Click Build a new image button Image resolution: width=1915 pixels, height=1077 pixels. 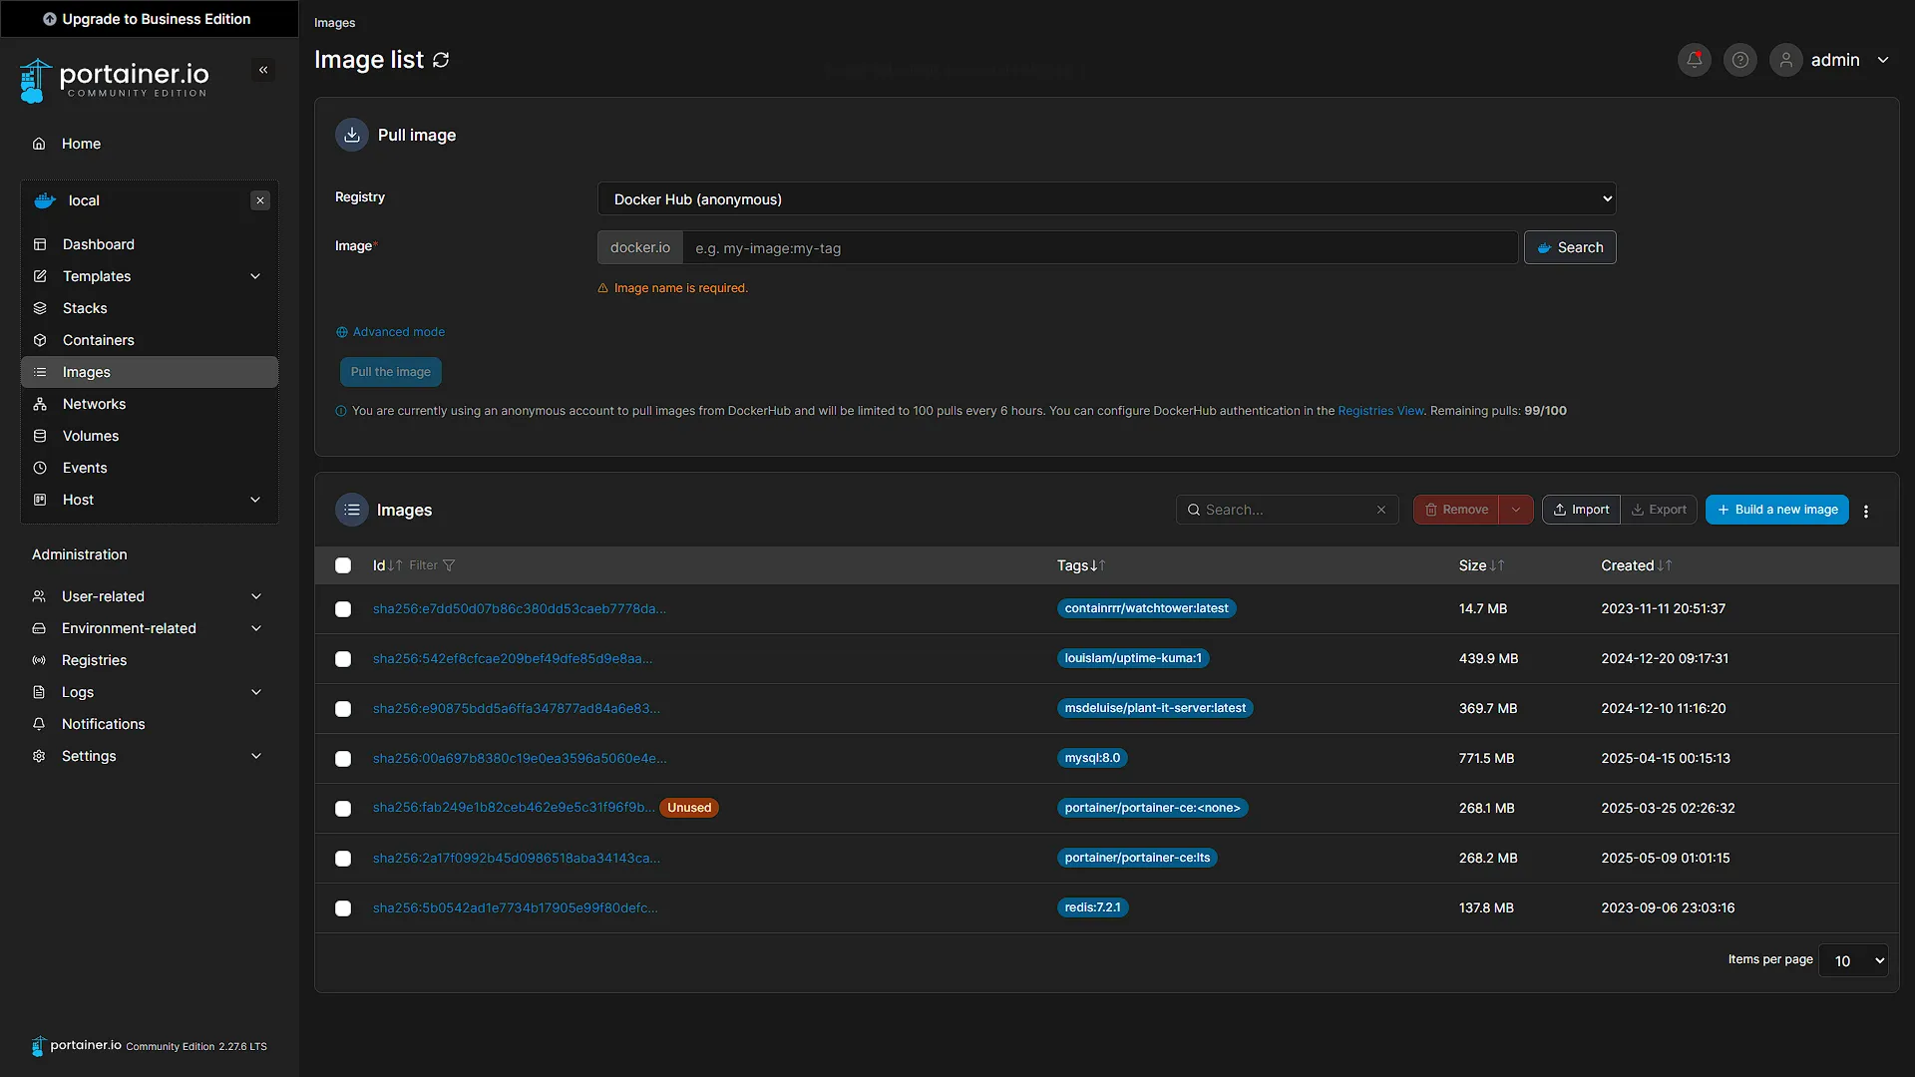click(1776, 510)
